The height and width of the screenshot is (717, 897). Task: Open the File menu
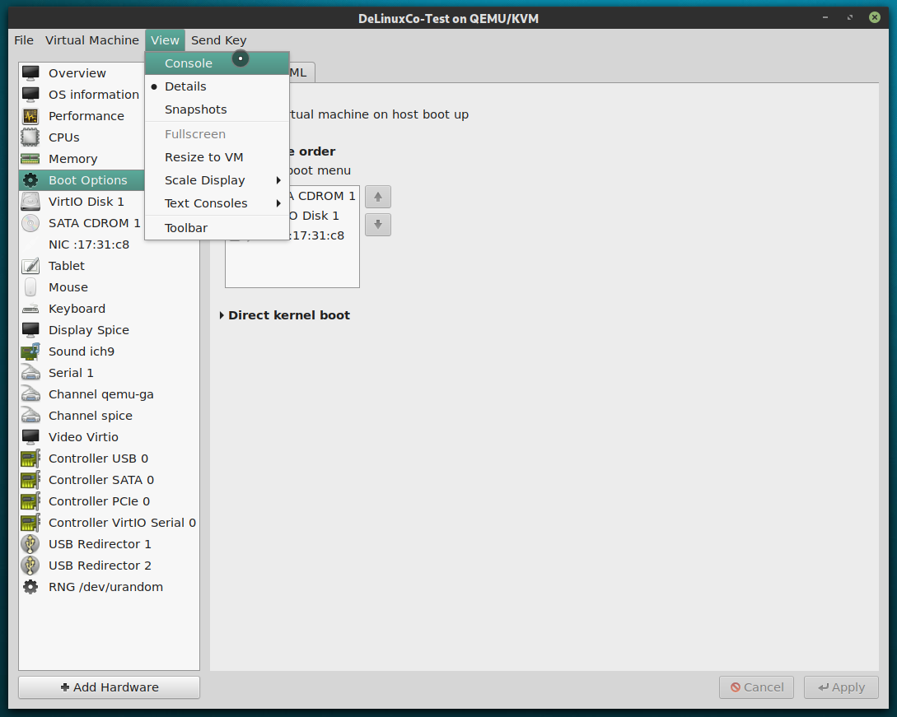click(x=24, y=40)
